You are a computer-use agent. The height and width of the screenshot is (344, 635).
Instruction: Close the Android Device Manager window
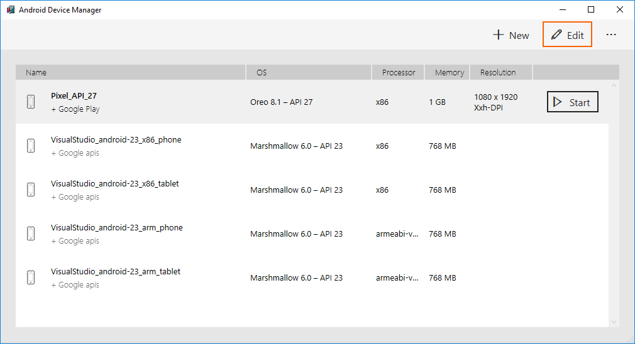(620, 9)
